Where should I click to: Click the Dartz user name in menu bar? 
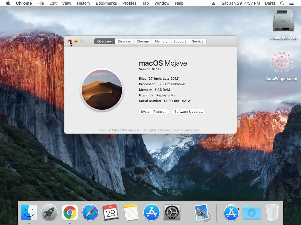270,3
